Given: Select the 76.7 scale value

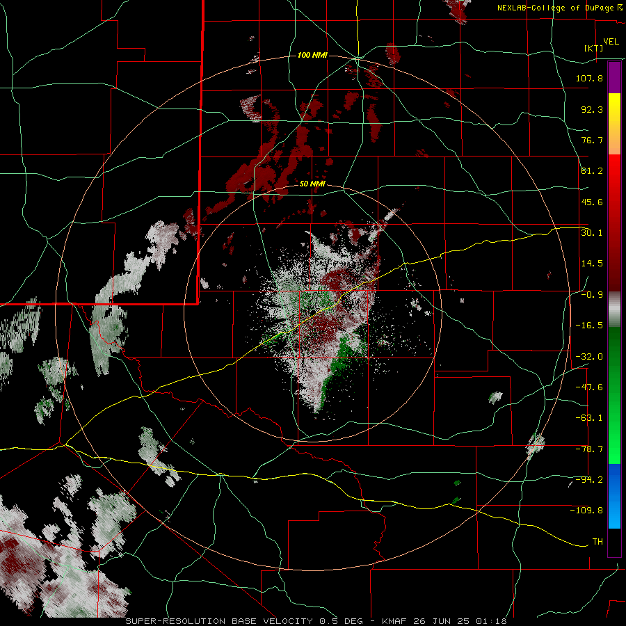Looking at the screenshot, I should [592, 140].
